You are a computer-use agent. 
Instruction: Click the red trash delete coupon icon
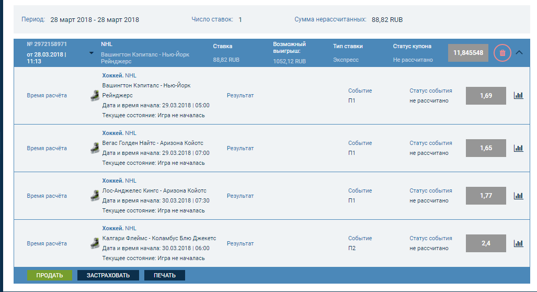click(x=502, y=52)
